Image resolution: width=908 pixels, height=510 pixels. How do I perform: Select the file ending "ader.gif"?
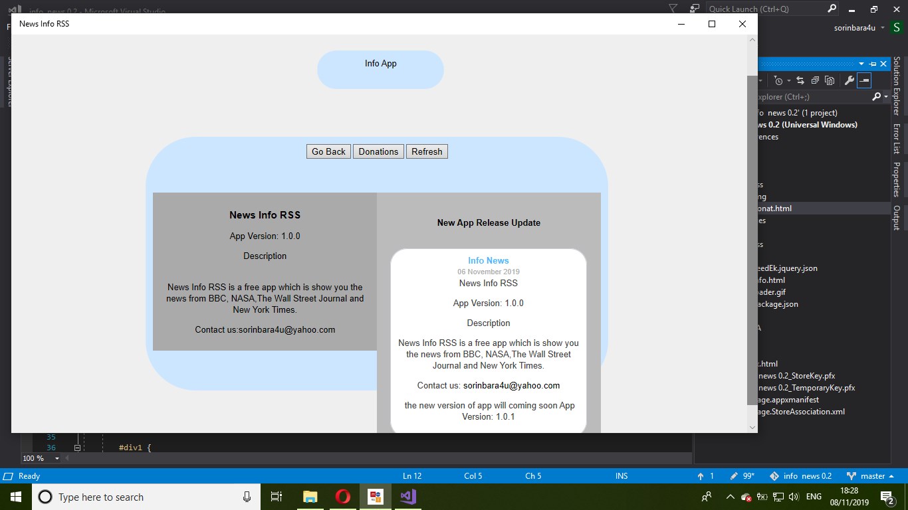click(x=772, y=292)
